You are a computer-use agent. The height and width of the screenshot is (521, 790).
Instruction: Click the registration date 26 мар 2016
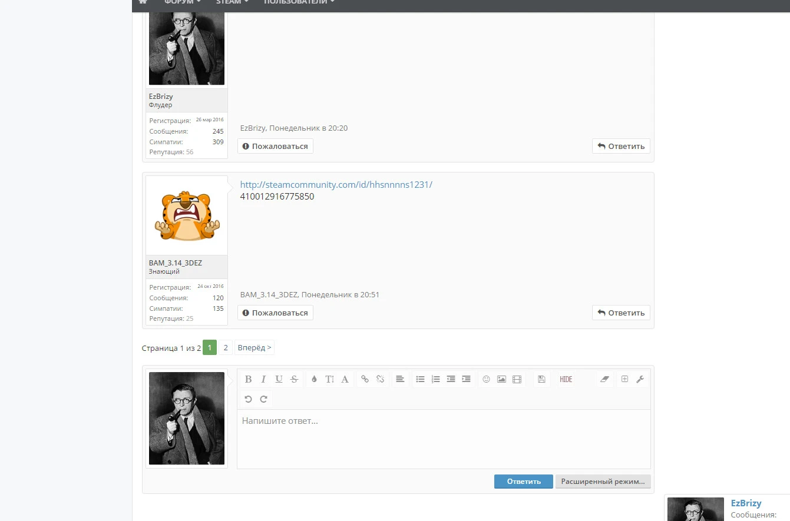click(210, 120)
